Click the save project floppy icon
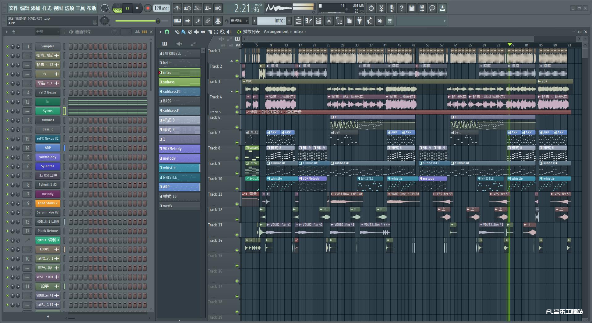 tap(412, 8)
